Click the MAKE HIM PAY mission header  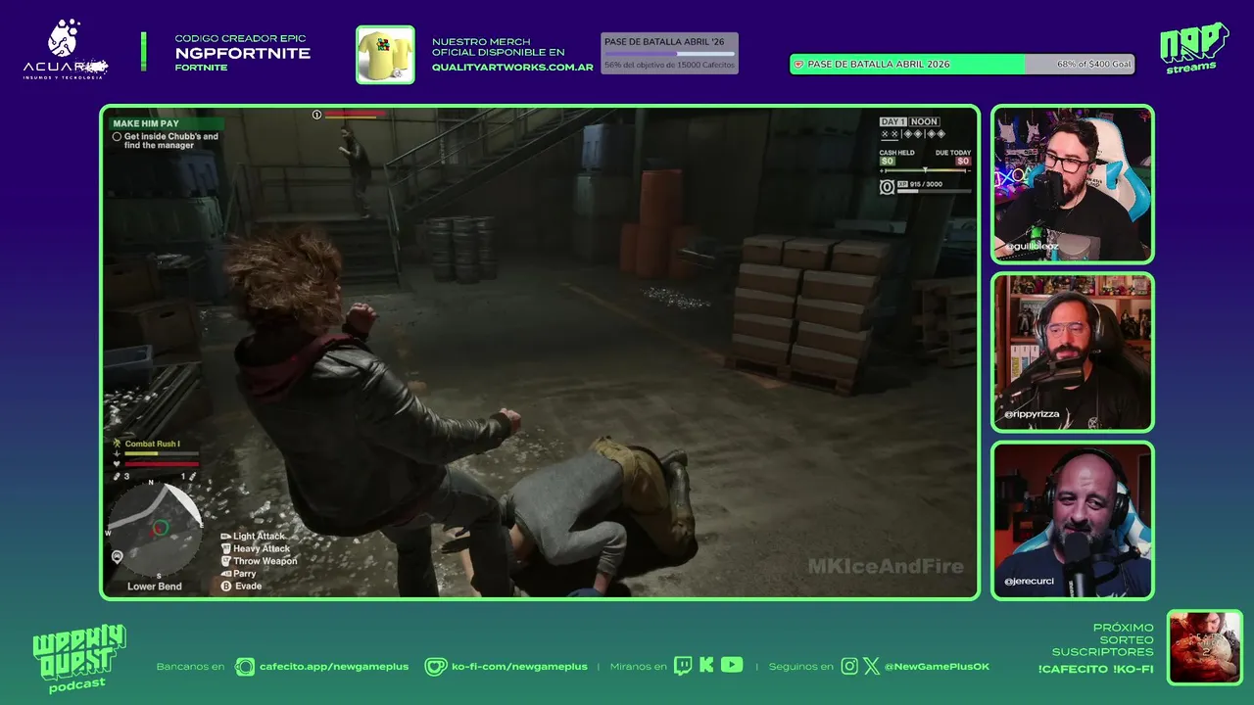point(167,123)
